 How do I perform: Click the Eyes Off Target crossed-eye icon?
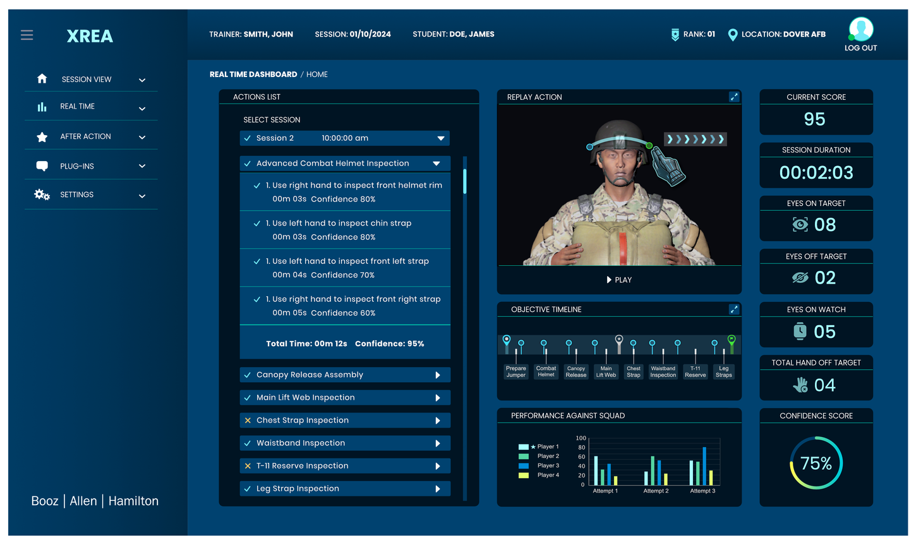[800, 278]
